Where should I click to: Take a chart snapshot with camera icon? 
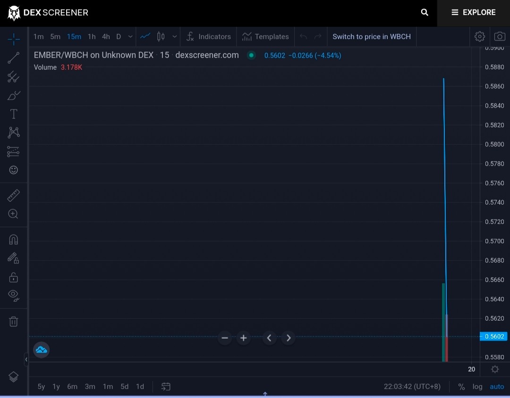pos(500,36)
